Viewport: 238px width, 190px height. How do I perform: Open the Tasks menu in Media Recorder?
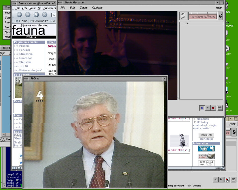tap(83, 8)
